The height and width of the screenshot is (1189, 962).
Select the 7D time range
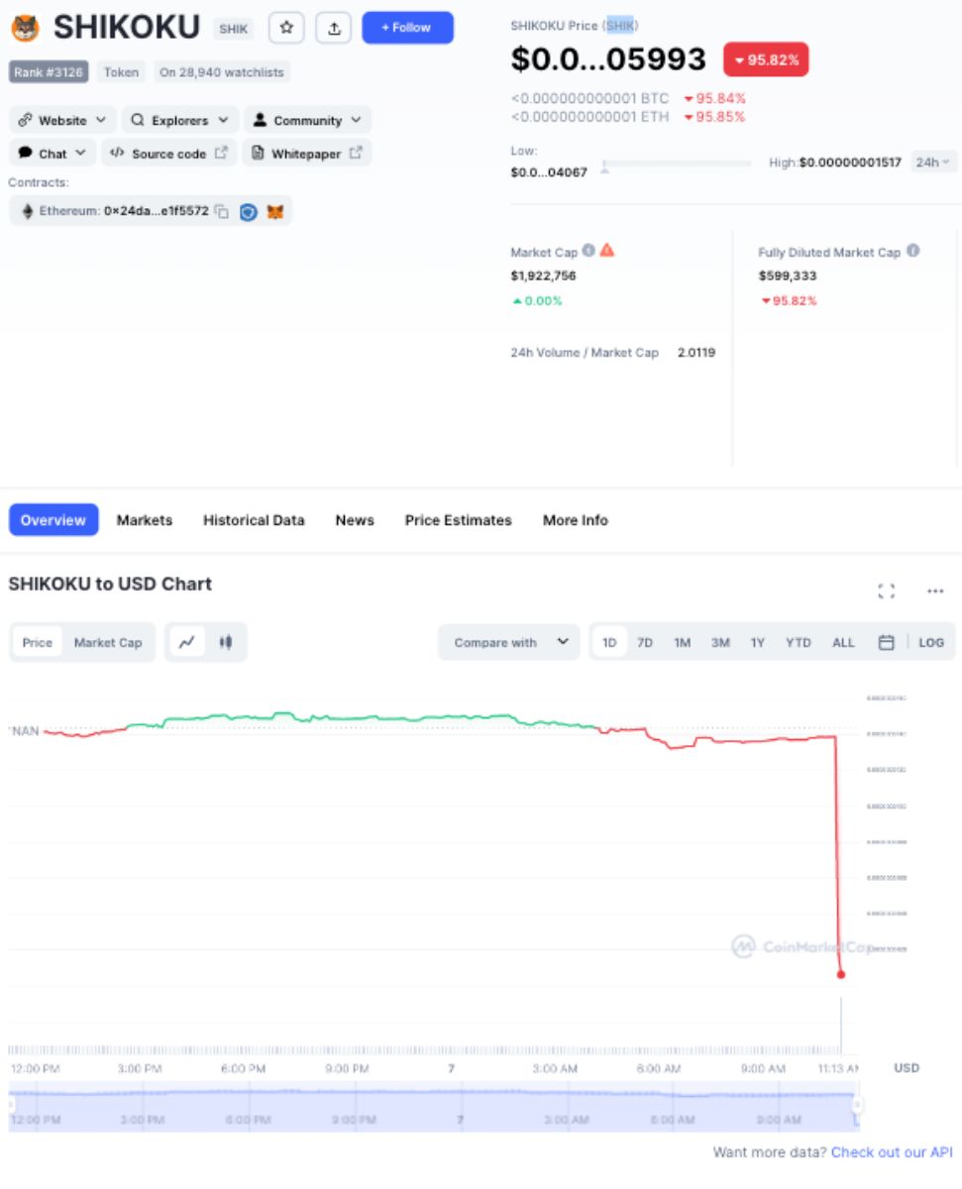coord(645,642)
